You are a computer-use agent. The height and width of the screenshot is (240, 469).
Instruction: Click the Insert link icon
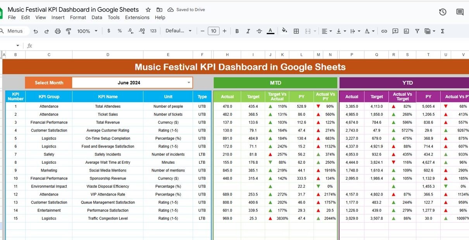click(384, 31)
